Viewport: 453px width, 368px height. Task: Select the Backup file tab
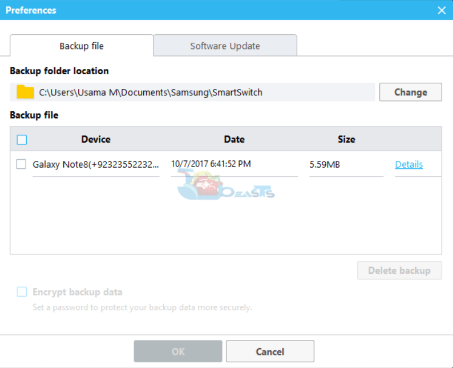tap(82, 46)
